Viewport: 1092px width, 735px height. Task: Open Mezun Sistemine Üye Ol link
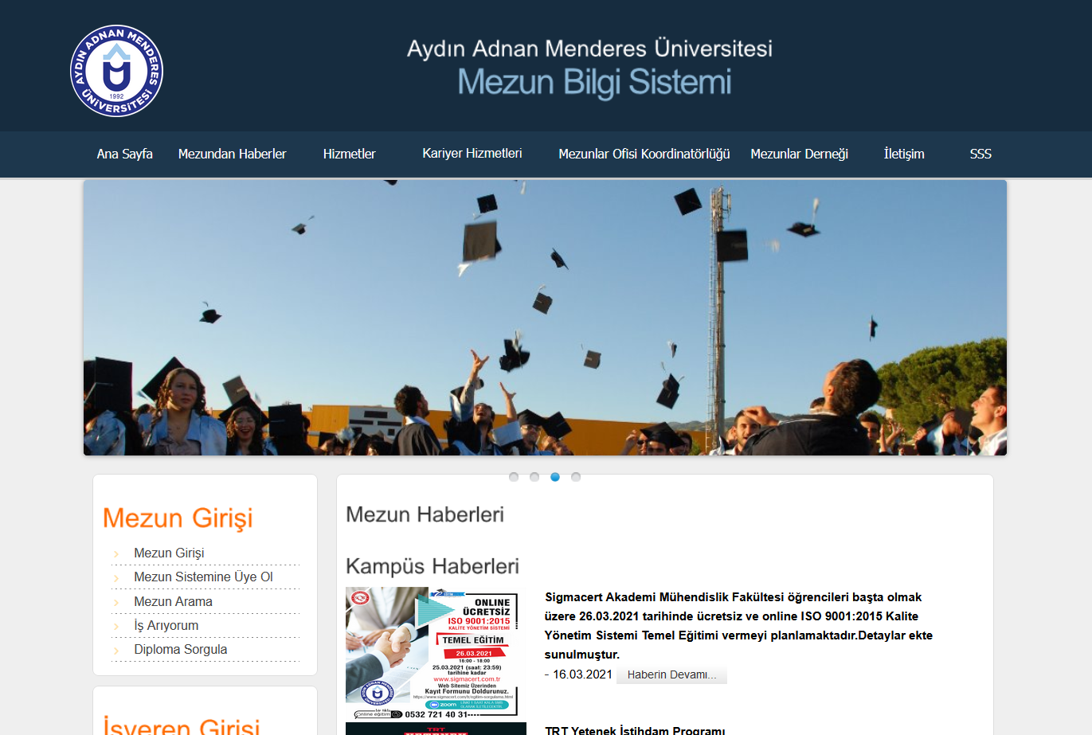pyautogui.click(x=203, y=577)
